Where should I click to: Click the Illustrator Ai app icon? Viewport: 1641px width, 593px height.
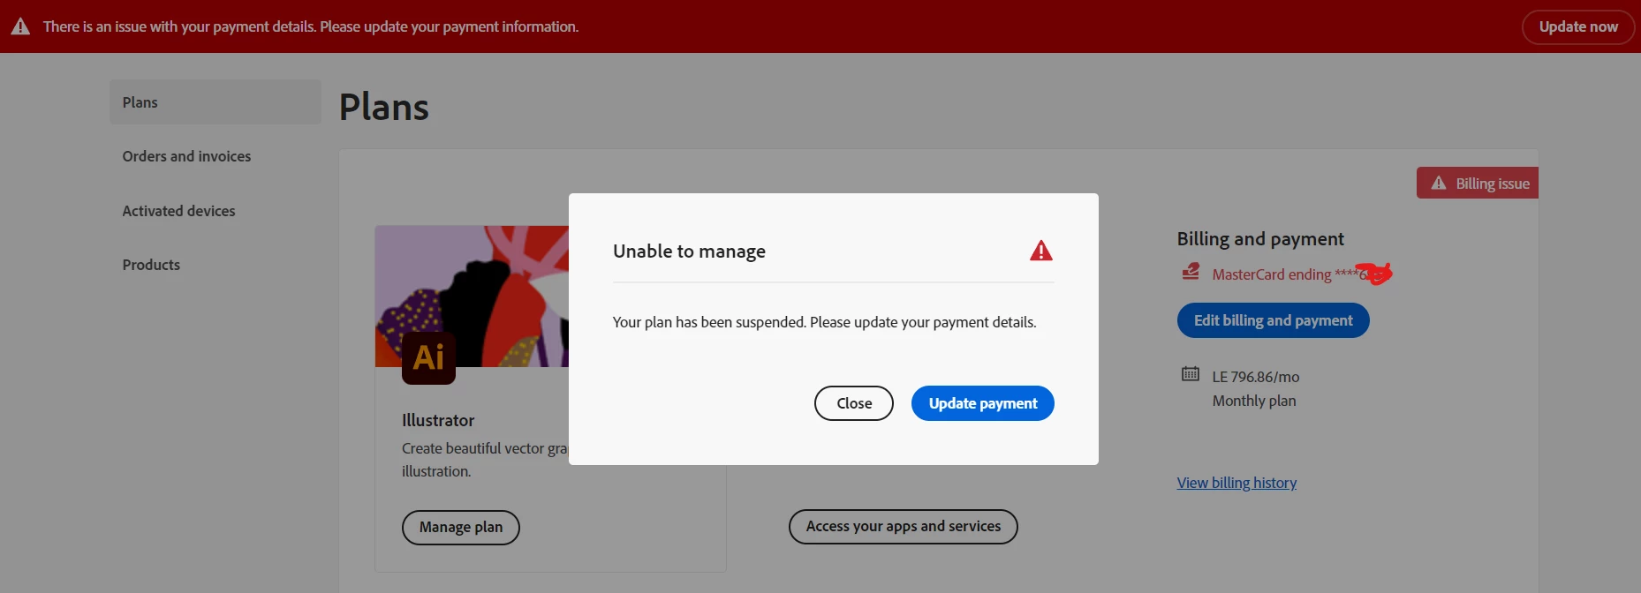[x=428, y=357]
